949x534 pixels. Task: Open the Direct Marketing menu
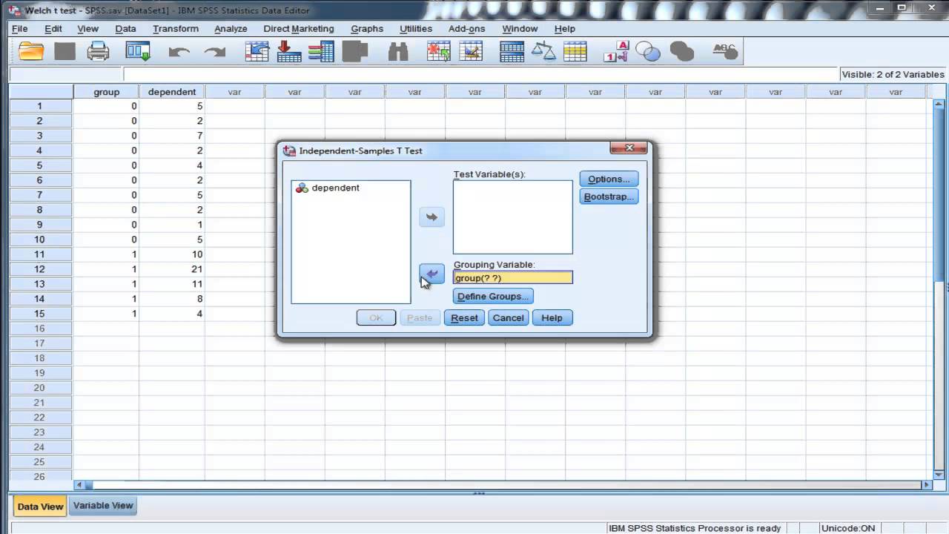pos(299,28)
